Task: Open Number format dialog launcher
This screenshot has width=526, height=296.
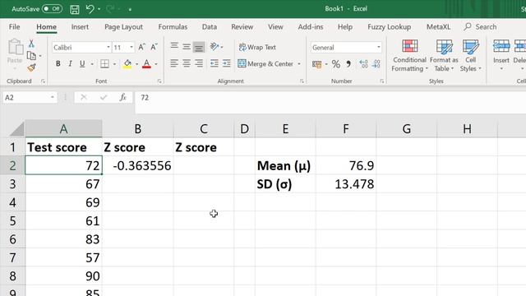Action: pos(381,81)
